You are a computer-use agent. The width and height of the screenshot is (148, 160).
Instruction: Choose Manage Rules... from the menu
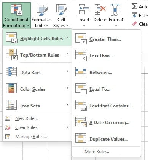point(37,137)
